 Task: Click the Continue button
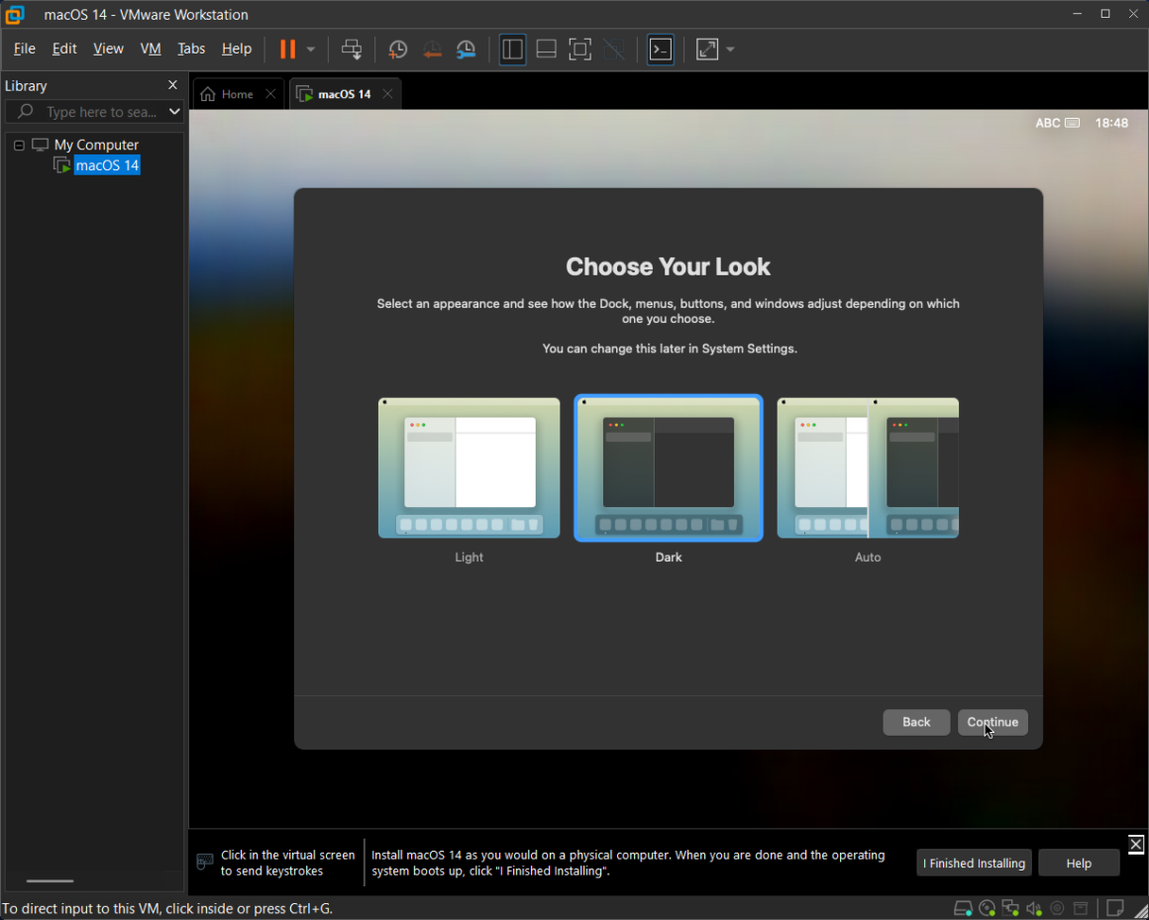992,722
